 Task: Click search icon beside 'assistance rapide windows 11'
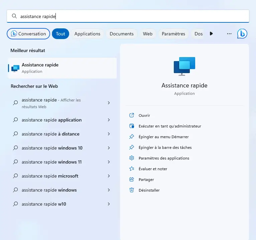click(15, 162)
